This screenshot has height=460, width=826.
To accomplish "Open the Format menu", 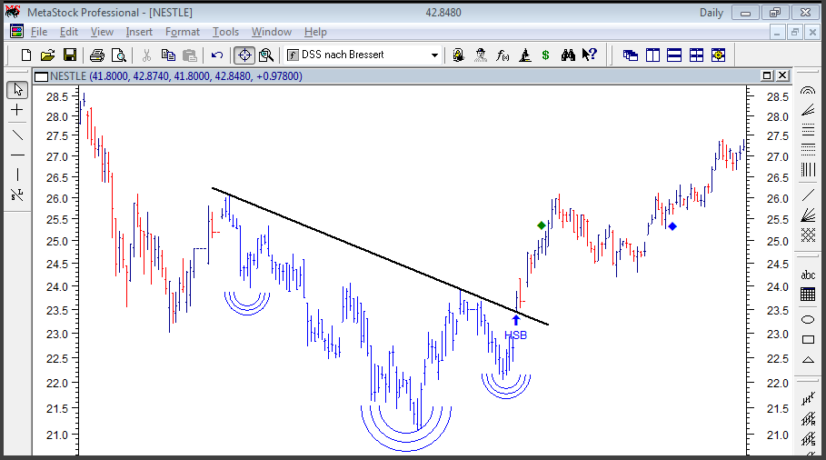I will [x=183, y=32].
